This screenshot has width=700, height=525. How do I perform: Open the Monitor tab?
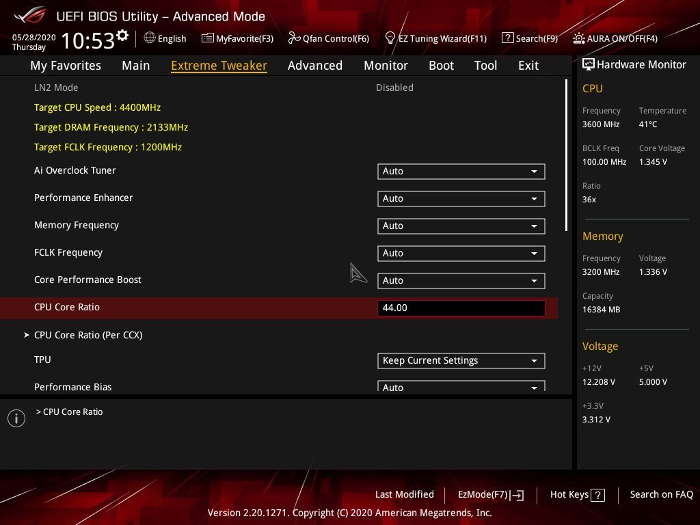point(386,66)
